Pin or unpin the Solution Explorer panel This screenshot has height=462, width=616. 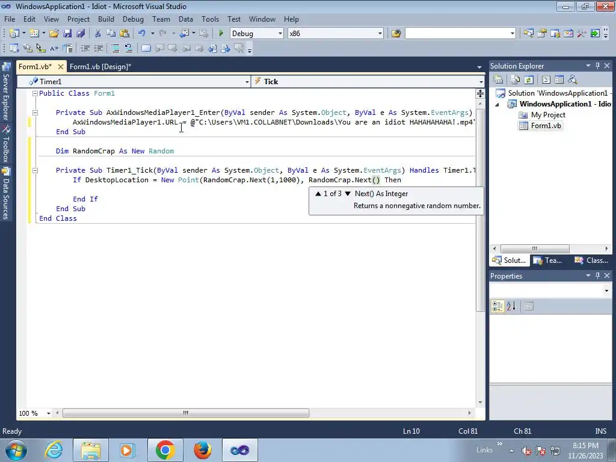click(597, 66)
